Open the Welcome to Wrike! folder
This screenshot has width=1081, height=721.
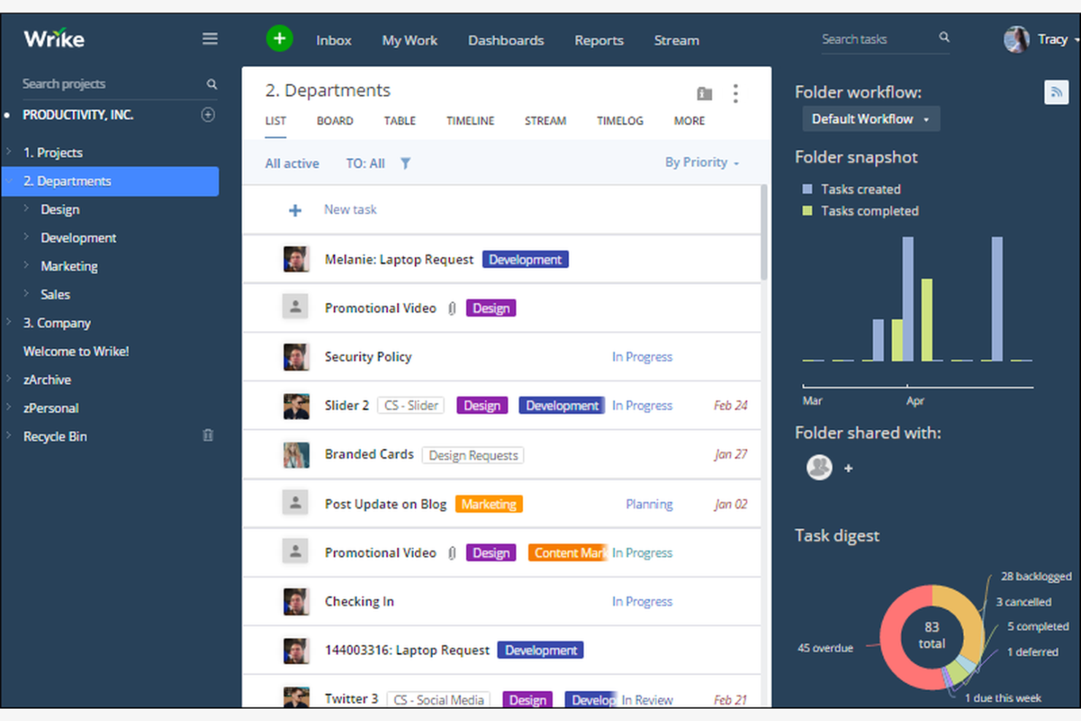tap(76, 351)
